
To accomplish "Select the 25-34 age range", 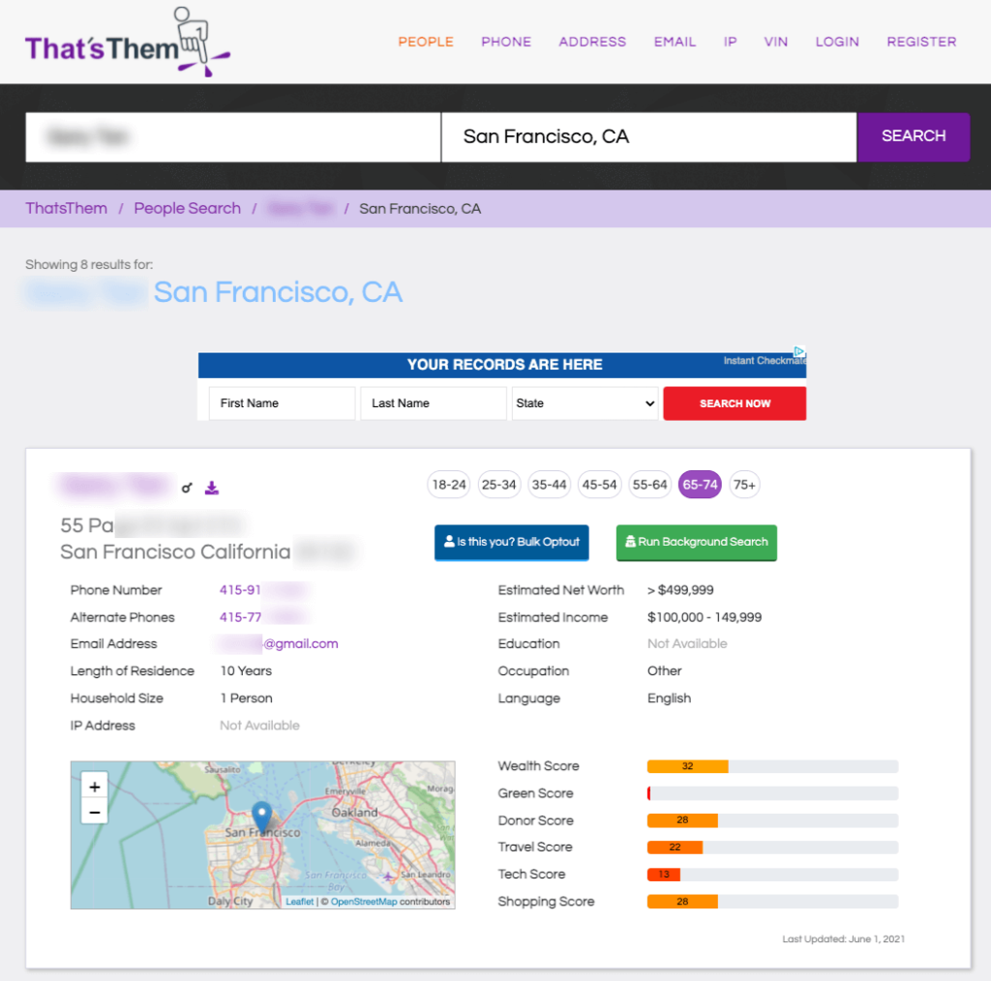I will (498, 485).
